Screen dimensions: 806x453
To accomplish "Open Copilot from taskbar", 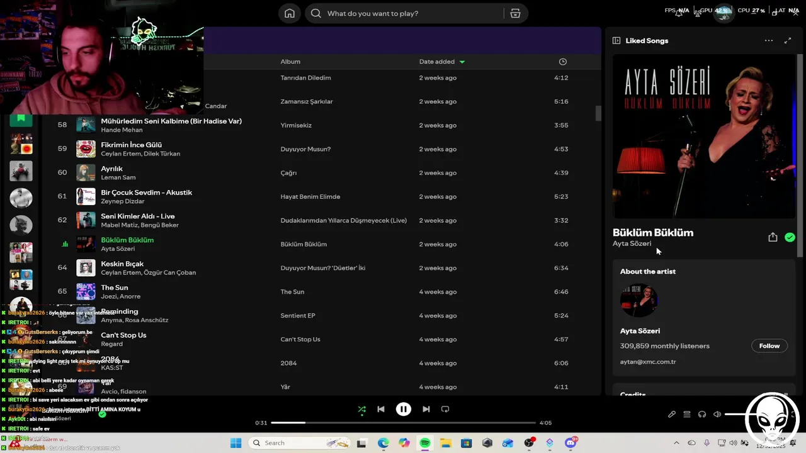I will (x=404, y=443).
